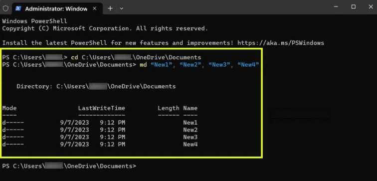Click the “New1” argument in the md command
377x181 pixels.
coord(161,65)
